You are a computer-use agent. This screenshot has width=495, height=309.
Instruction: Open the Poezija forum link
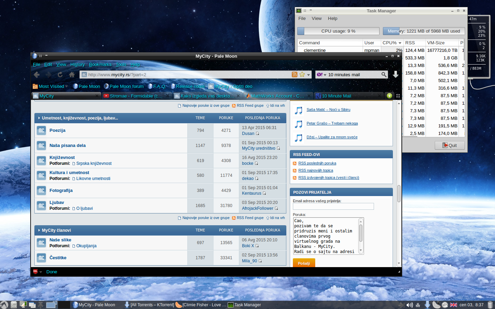(x=57, y=130)
